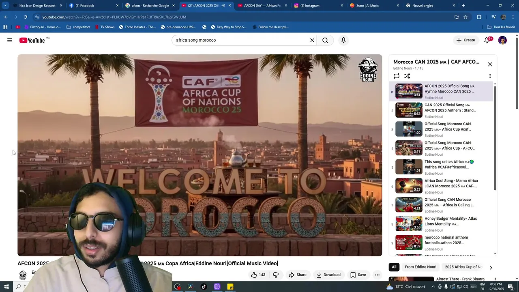Switch to afcon Recherche Google tab
519x292 pixels.
click(x=150, y=6)
